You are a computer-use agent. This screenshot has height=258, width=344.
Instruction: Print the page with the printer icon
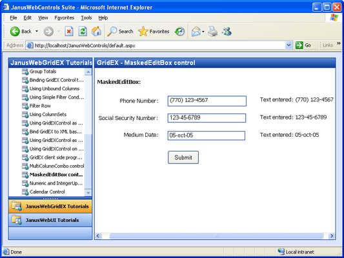(x=212, y=32)
